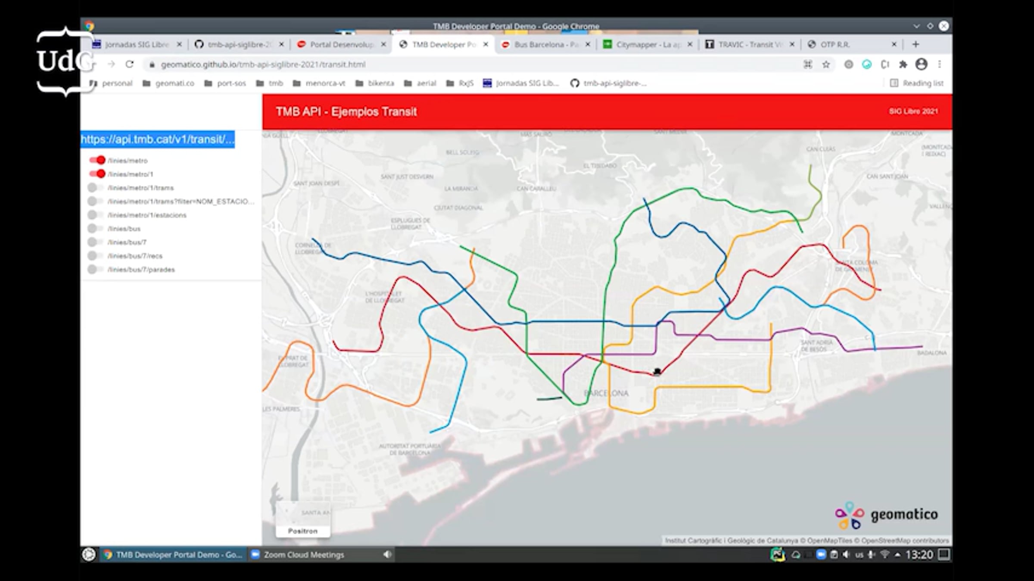This screenshot has height=581, width=1034.
Task: Turn off the /linies/metro/1 toggle
Action: (97, 174)
